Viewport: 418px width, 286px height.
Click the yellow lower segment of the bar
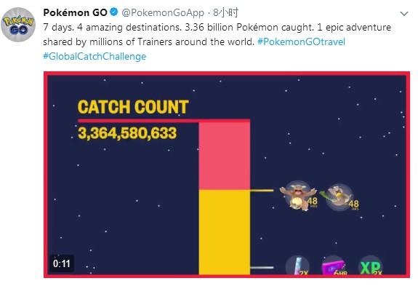(x=225, y=232)
